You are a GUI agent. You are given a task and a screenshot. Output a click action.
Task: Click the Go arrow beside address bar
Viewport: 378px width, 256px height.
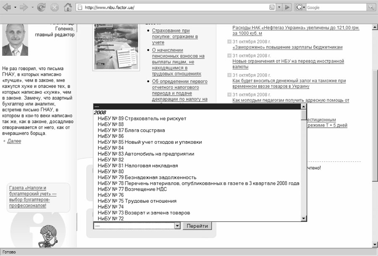click(x=287, y=8)
